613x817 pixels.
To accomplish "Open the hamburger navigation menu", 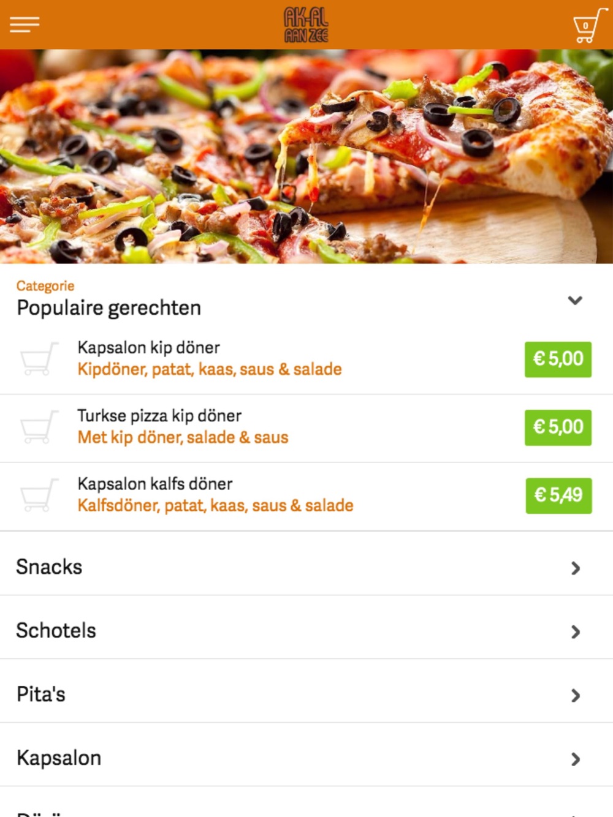I will [x=25, y=24].
